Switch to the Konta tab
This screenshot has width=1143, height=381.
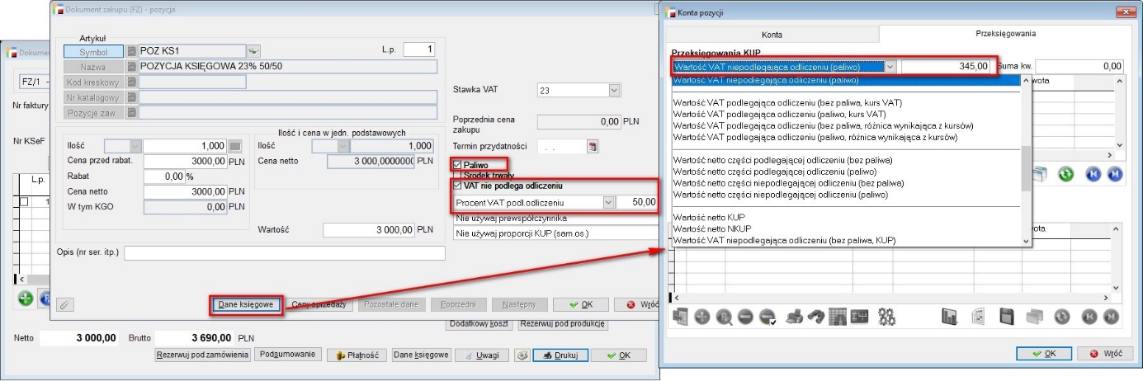pos(772,35)
